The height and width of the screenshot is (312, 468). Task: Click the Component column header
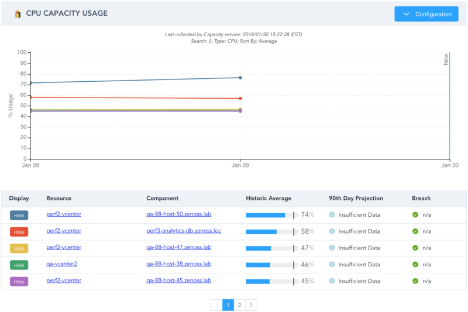pos(163,198)
